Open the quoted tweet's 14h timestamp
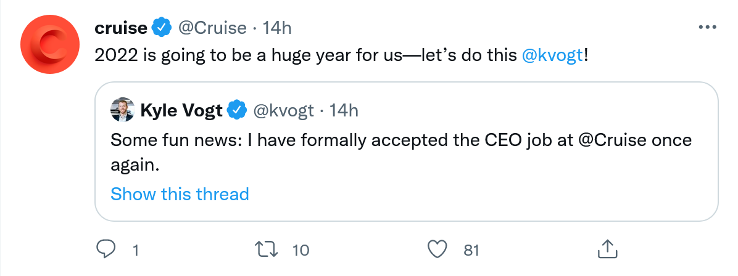738x276 pixels. click(x=344, y=110)
